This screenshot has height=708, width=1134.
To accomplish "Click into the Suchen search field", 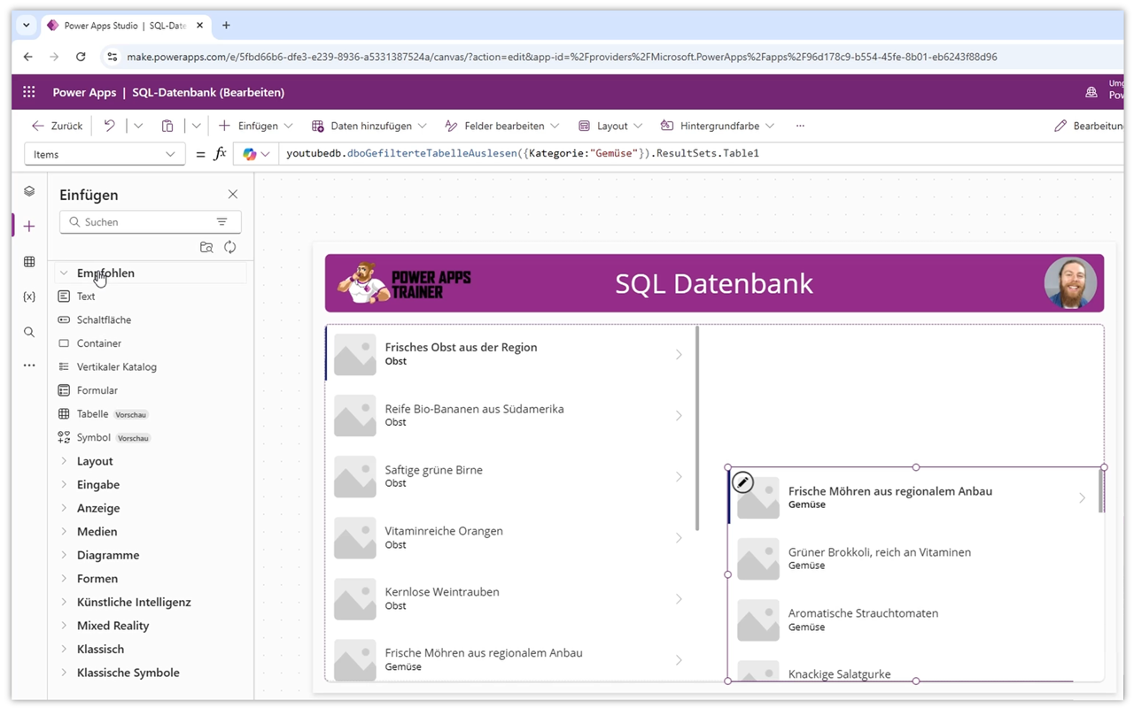I will 150,222.
